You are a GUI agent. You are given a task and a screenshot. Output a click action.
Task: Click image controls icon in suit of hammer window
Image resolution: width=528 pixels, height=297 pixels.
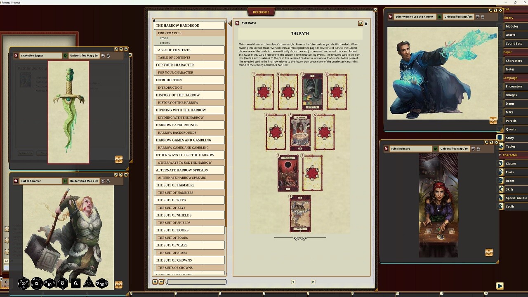coord(118,285)
